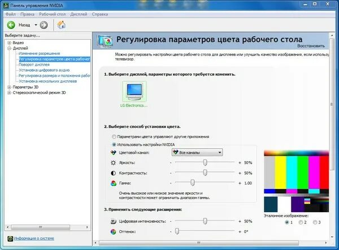Viewport: 339px width, 250px height.
Task: Click the color bars reference image
Action: pos(296,181)
